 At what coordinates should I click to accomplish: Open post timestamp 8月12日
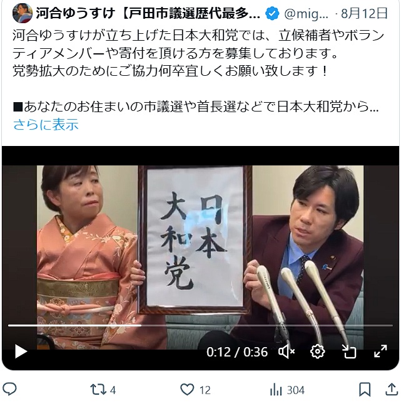tap(364, 13)
